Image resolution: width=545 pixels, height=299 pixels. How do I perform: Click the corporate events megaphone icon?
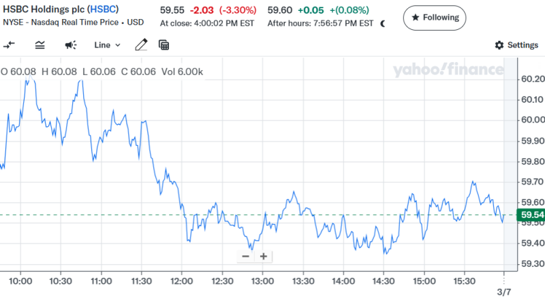[x=70, y=45]
